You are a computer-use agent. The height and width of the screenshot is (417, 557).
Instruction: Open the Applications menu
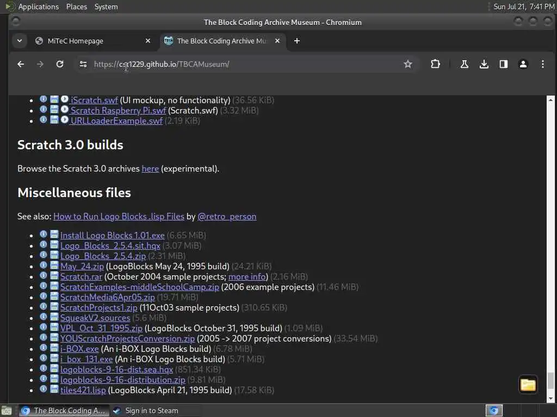click(39, 7)
